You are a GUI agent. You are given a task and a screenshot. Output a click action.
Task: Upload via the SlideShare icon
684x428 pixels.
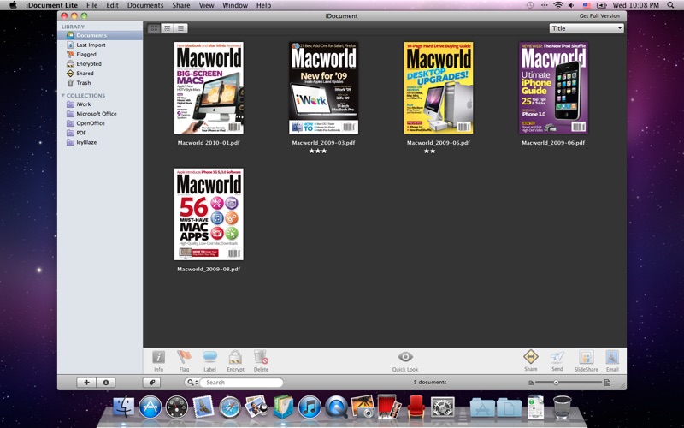[586, 357]
